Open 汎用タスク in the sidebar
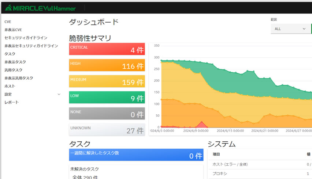Viewport: 312px width, 179px height. point(13,70)
